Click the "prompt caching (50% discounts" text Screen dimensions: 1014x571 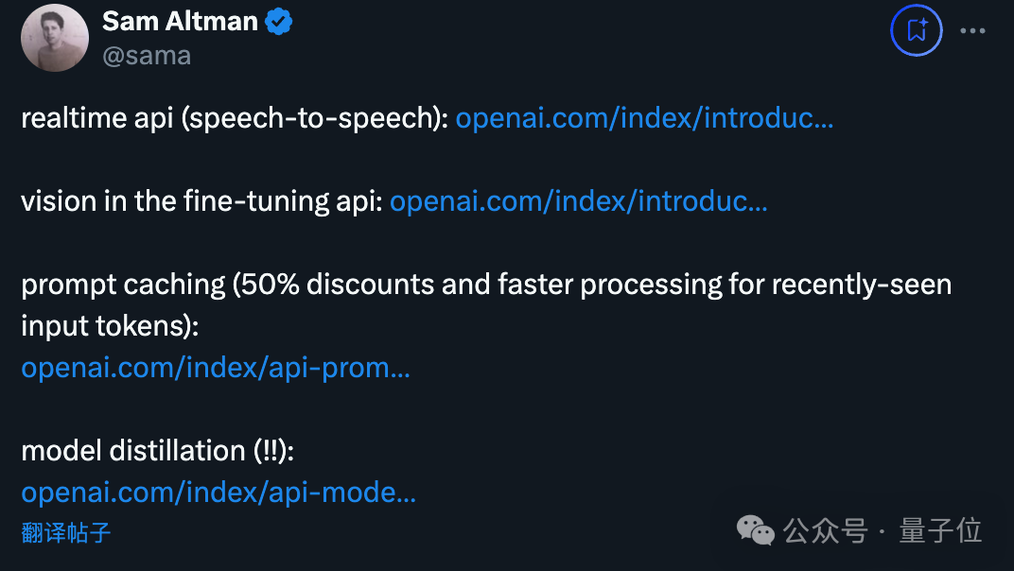coord(228,285)
